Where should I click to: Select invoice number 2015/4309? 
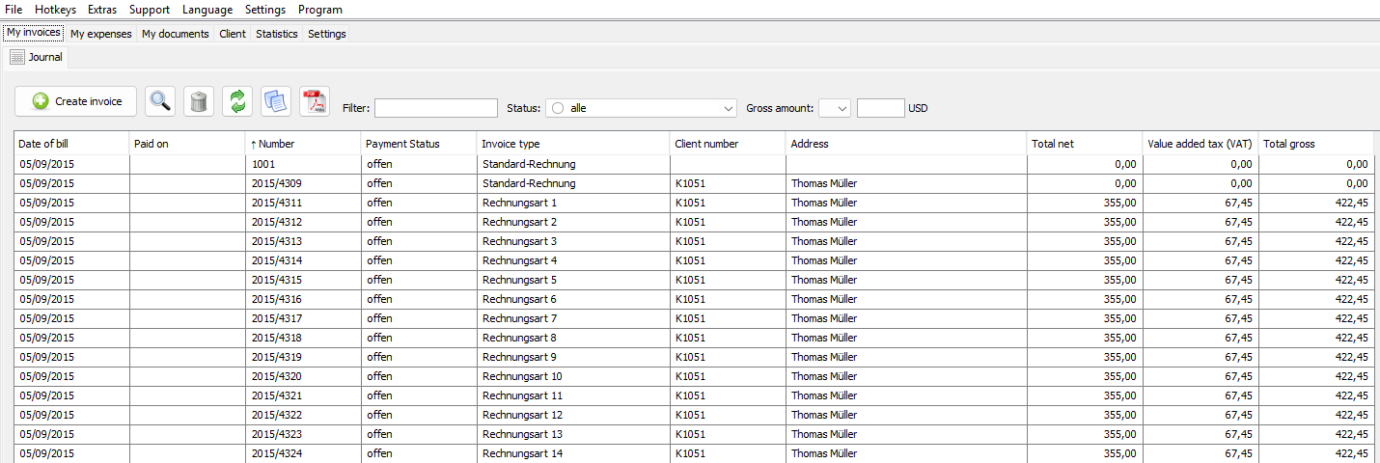coord(303,183)
